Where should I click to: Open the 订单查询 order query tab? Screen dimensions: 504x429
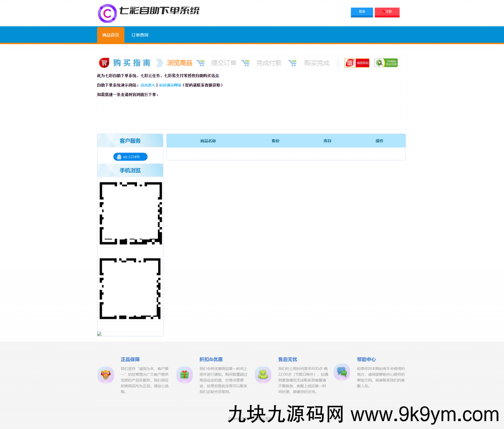(140, 35)
